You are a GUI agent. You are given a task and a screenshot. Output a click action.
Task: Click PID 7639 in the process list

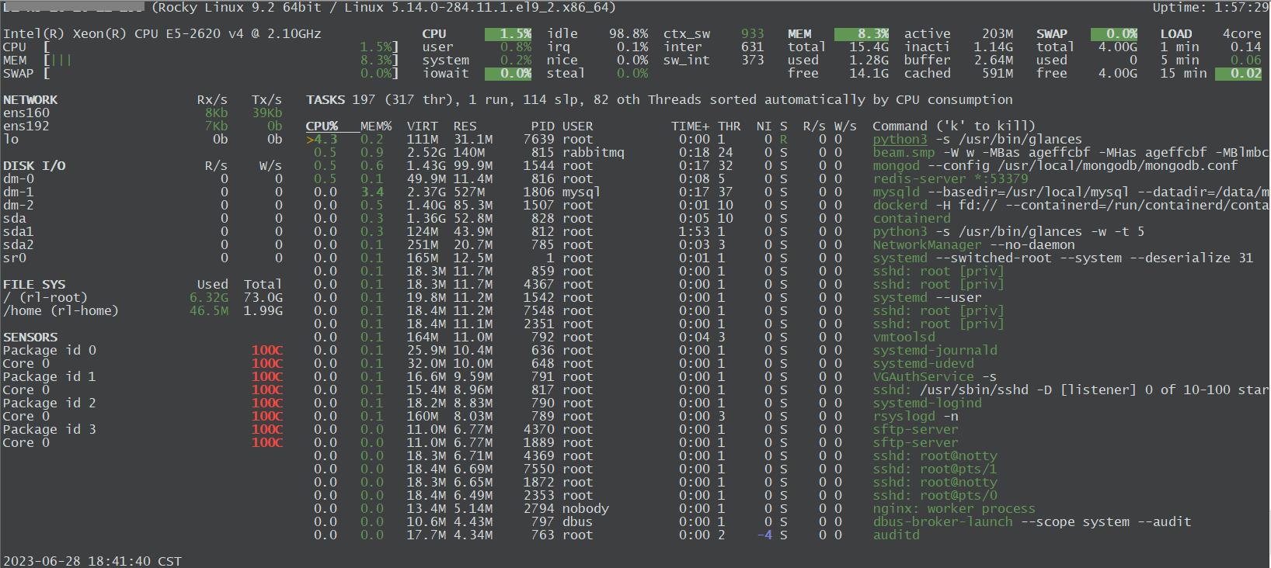[539, 139]
